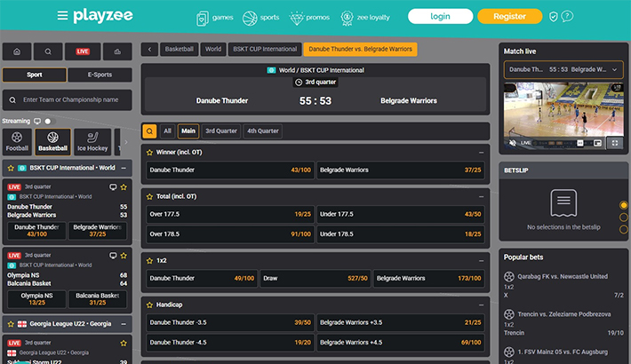
Task: Open streaming icon for Danube Thunder match
Action: point(113,187)
